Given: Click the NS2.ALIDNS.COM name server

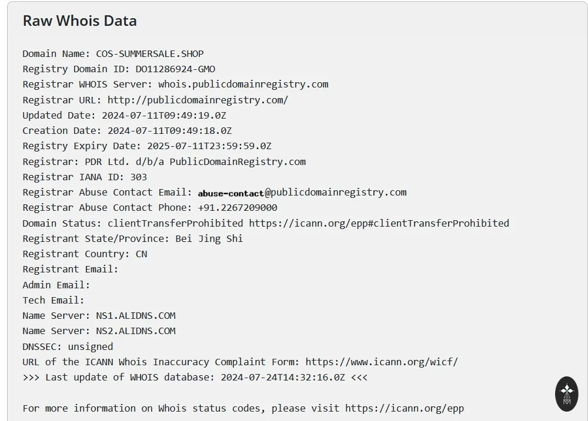Looking at the screenshot, I should coord(135,331).
